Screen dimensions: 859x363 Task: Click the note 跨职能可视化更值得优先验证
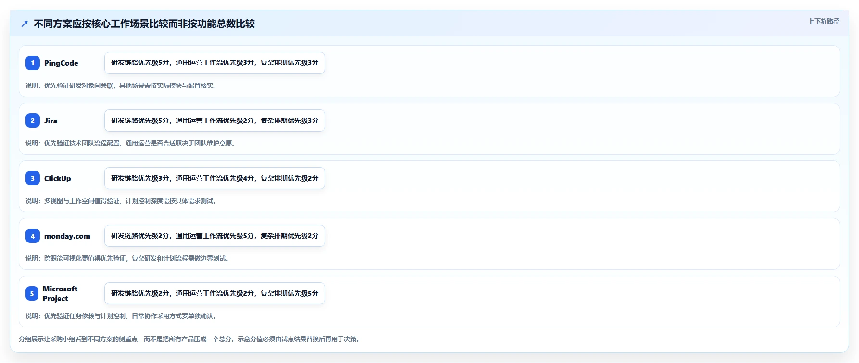click(128, 258)
